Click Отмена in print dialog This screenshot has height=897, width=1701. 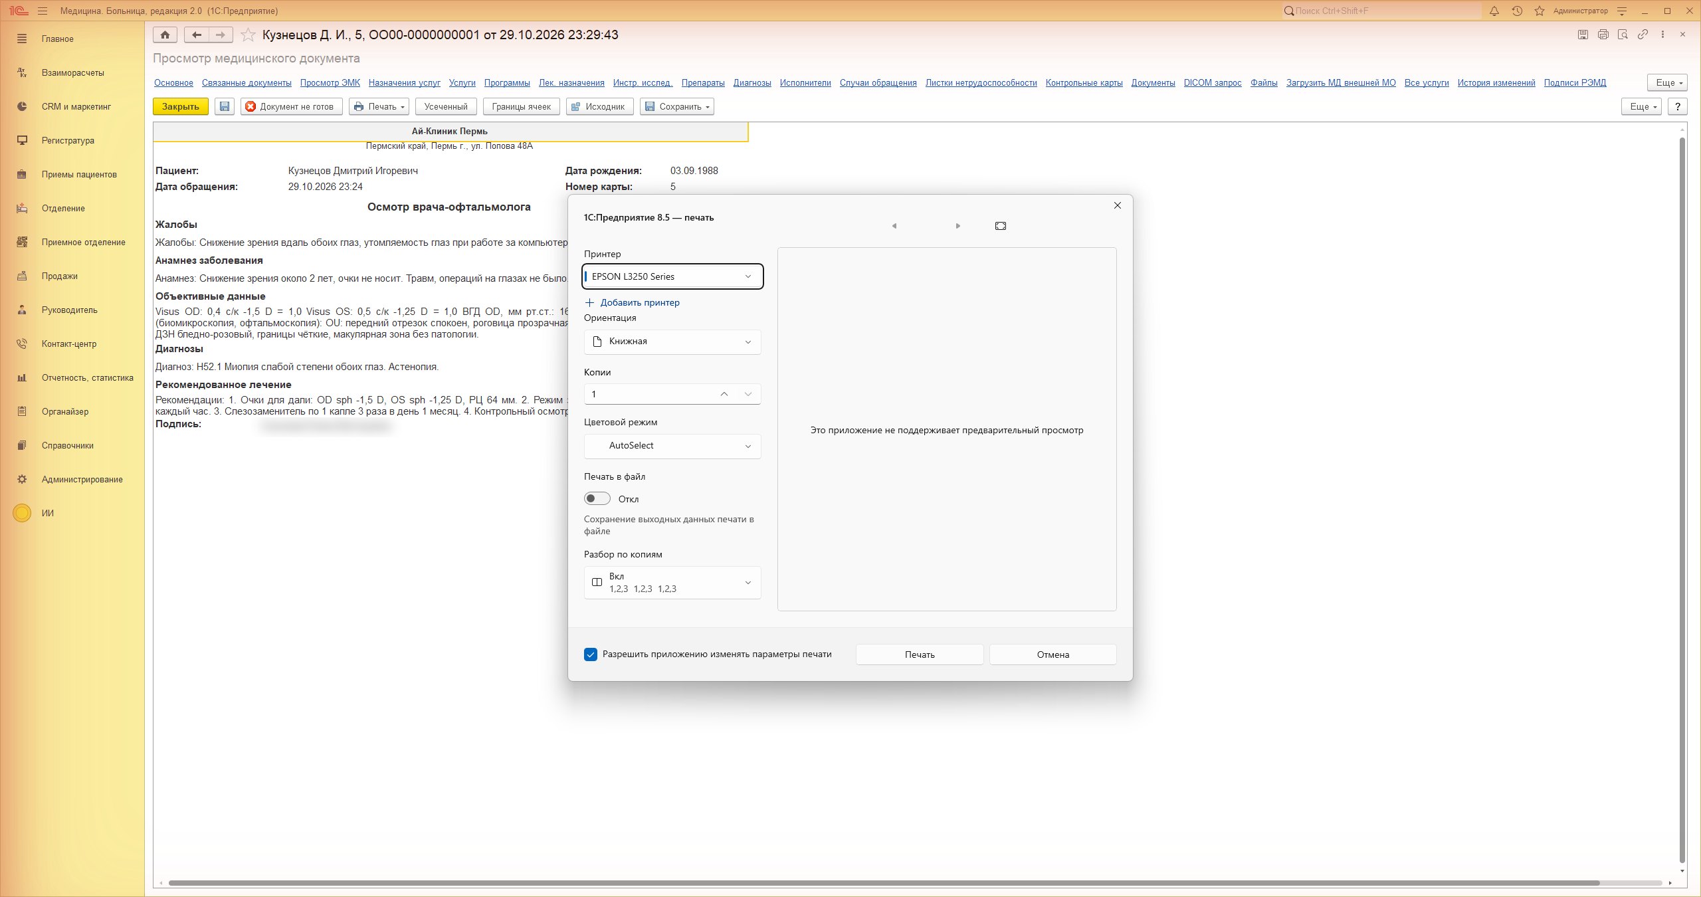[1053, 654]
